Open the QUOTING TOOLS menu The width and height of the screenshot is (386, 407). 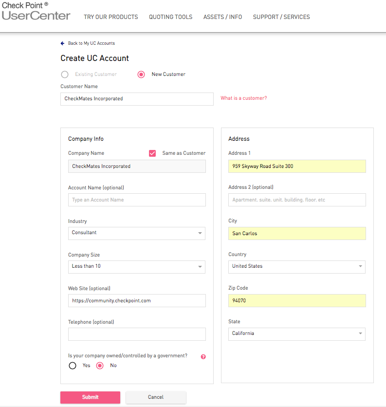point(170,17)
